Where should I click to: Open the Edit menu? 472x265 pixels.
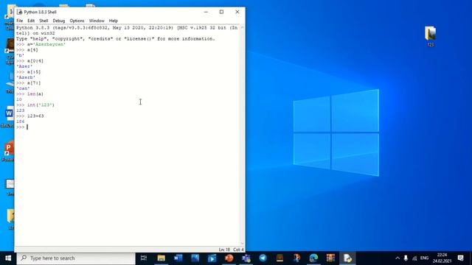(x=31, y=21)
